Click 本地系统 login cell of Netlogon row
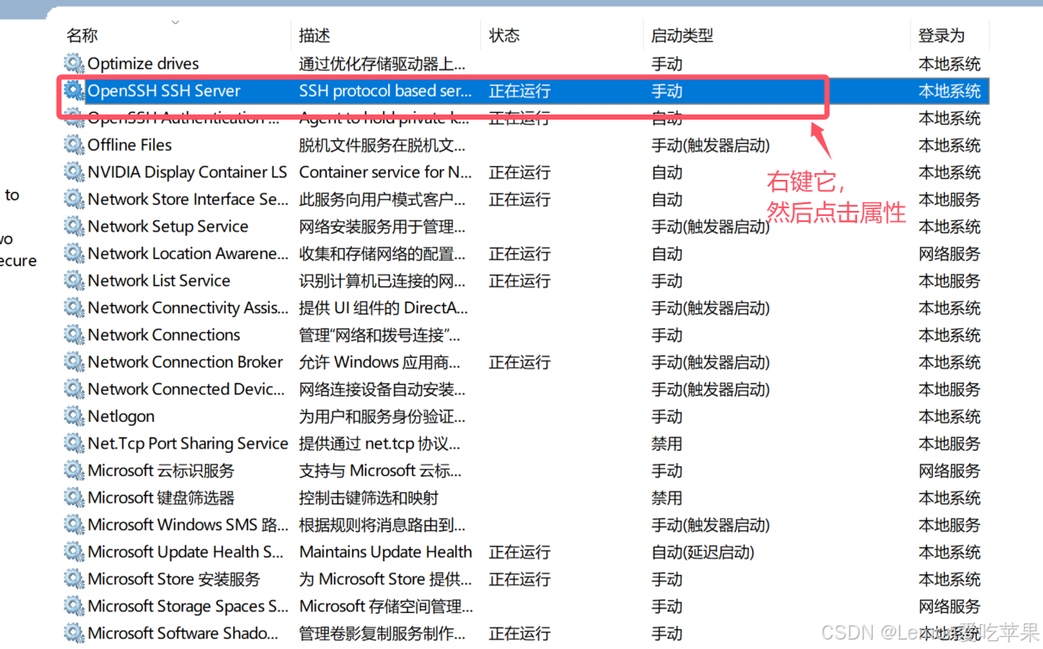The height and width of the screenshot is (649, 1043). [949, 417]
